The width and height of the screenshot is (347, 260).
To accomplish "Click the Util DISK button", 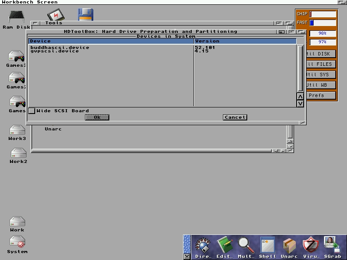I will [x=321, y=54].
